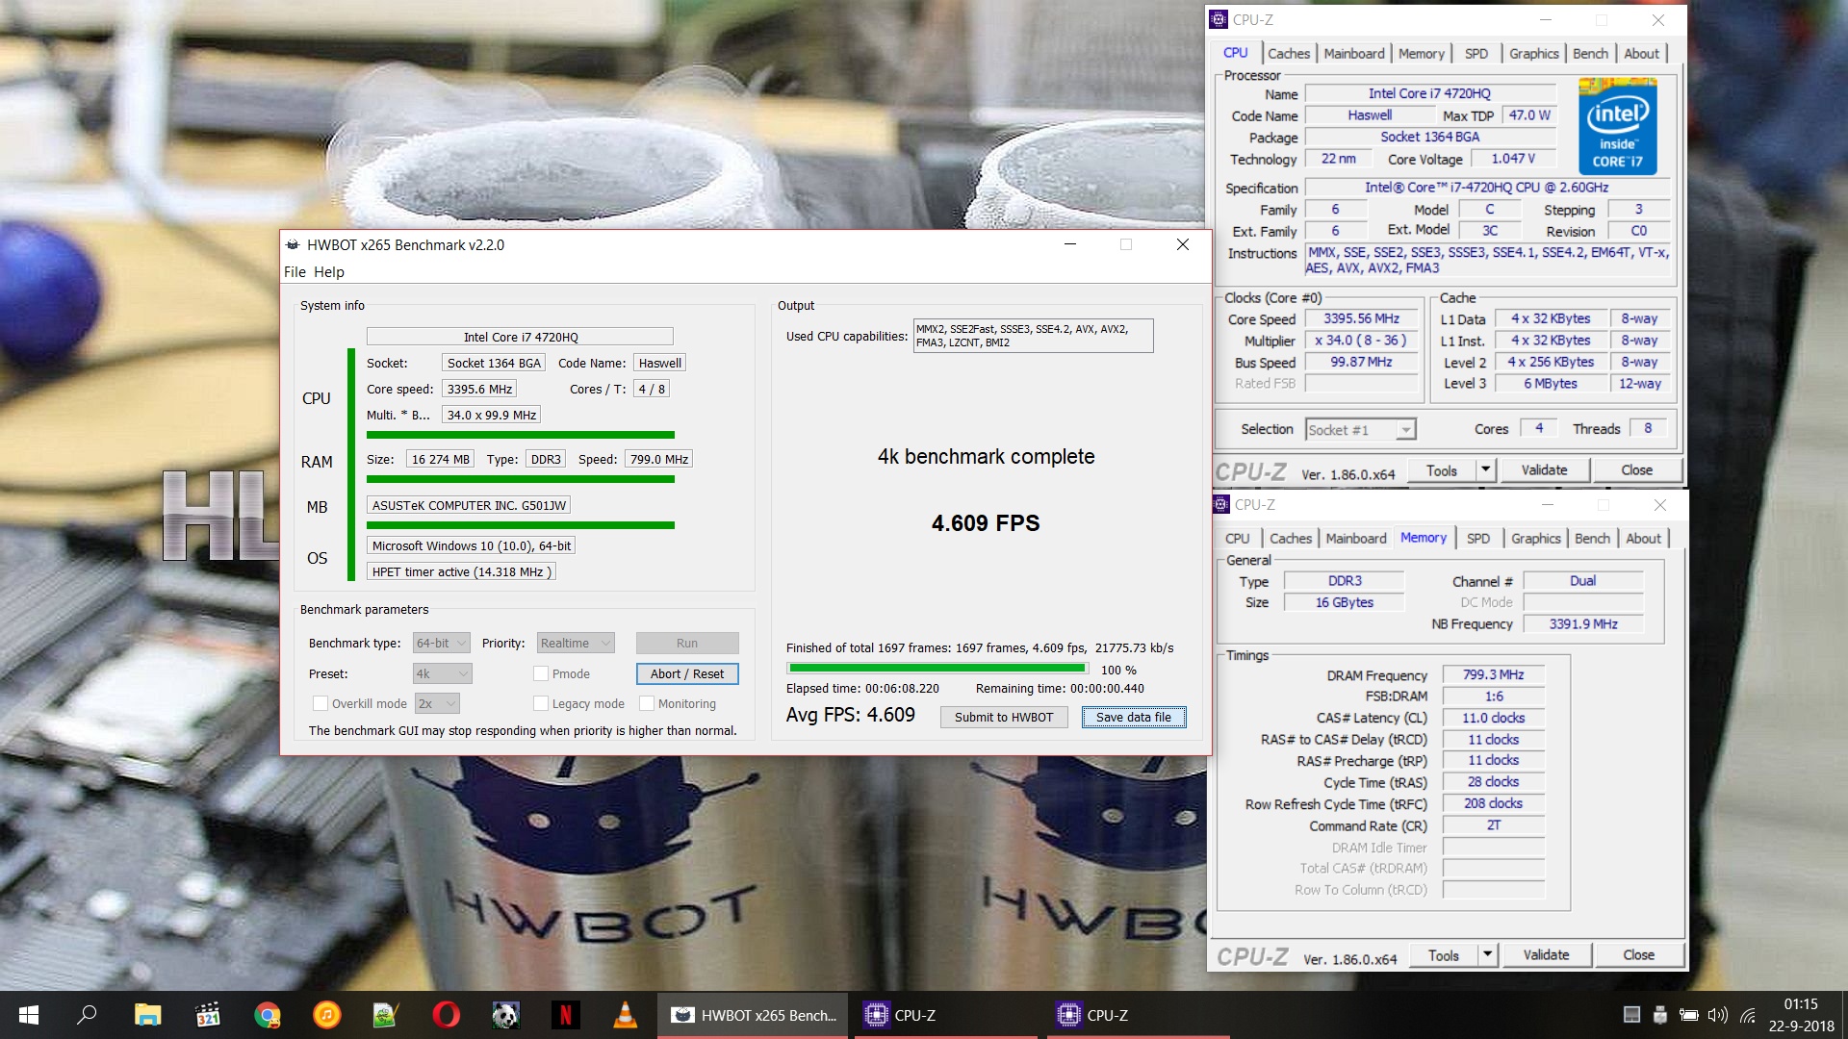The width and height of the screenshot is (1848, 1039).
Task: Switch to first CPU-Z taskbar item
Action: 945,1015
